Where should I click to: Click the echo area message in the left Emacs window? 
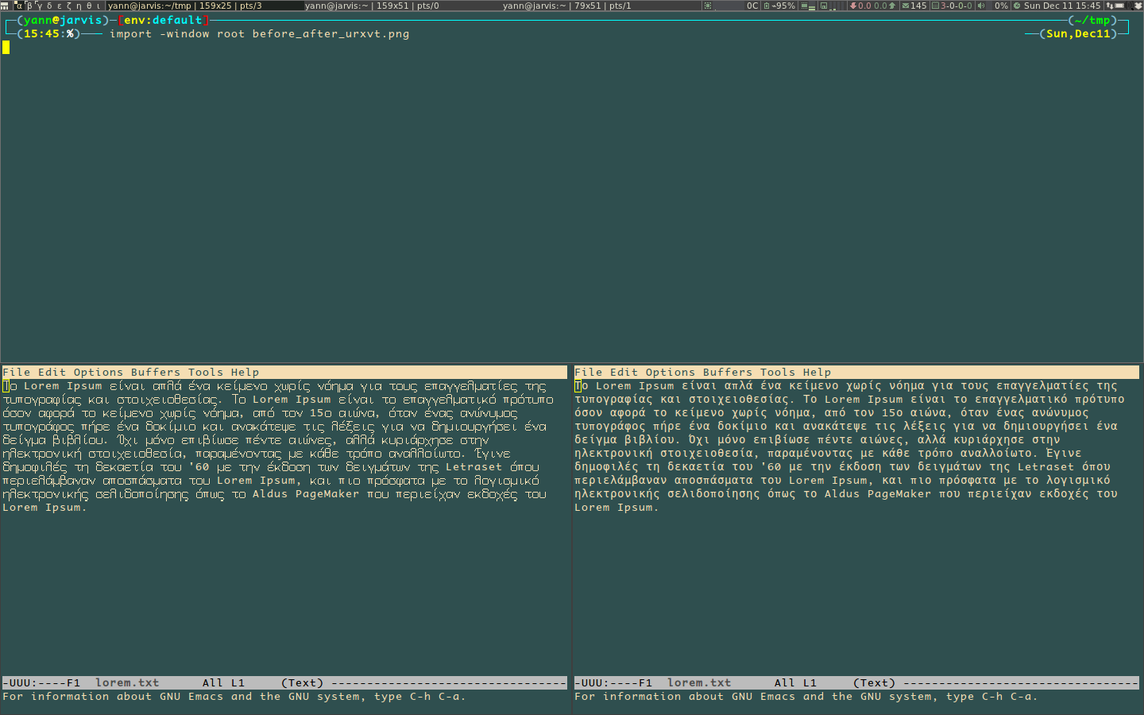click(234, 697)
